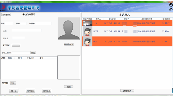Click the 查询 button
Viewport: 174px width, 97px height.
click(x=33, y=53)
